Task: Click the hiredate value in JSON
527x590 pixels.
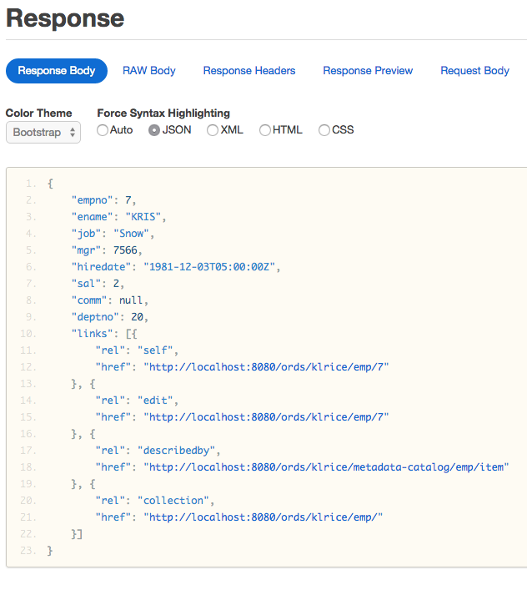Action: click(x=212, y=266)
